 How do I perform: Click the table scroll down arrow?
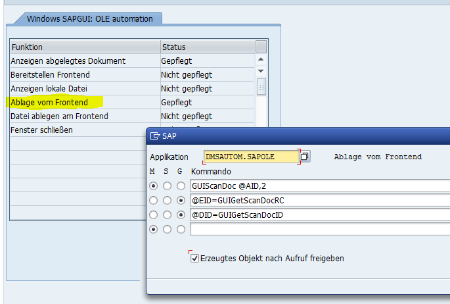[x=261, y=70]
